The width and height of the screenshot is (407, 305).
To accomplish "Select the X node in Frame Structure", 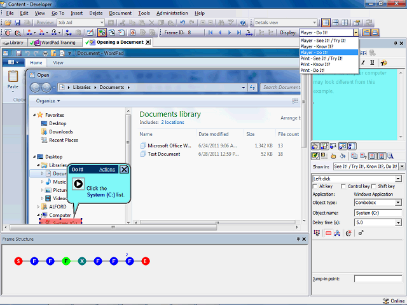I will 82,261.
